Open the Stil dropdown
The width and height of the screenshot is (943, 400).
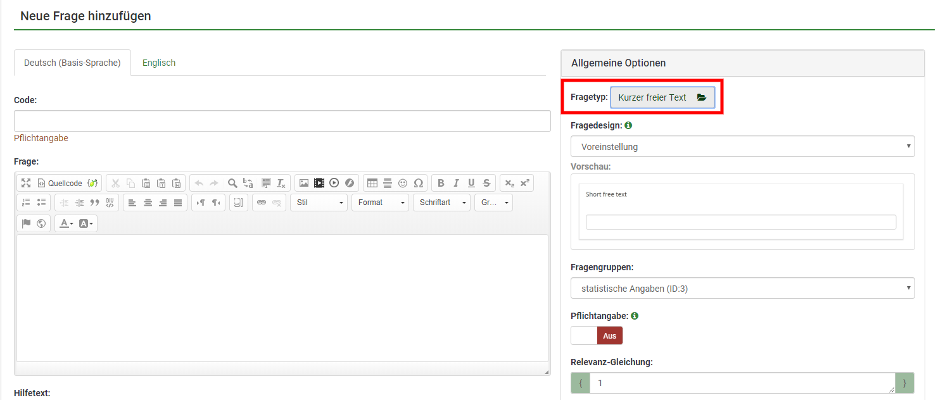[319, 203]
